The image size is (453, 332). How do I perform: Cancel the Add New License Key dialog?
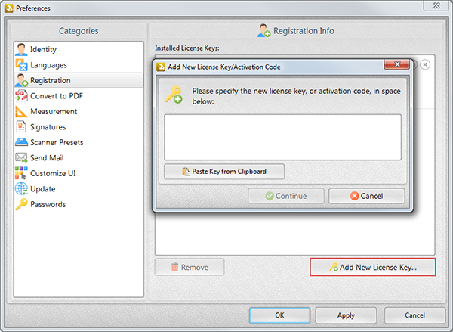tap(366, 196)
